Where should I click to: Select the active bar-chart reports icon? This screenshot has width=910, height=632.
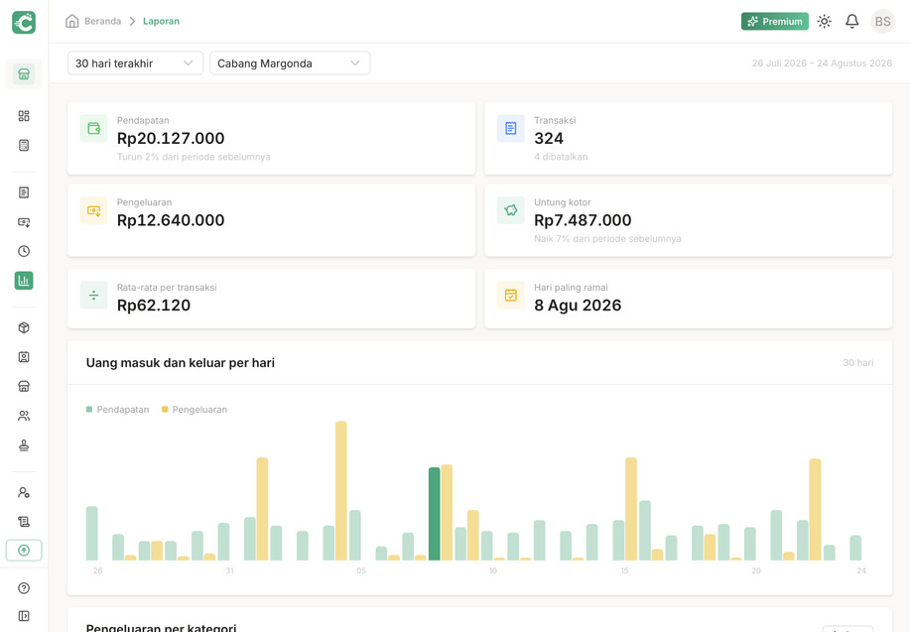[x=24, y=281]
